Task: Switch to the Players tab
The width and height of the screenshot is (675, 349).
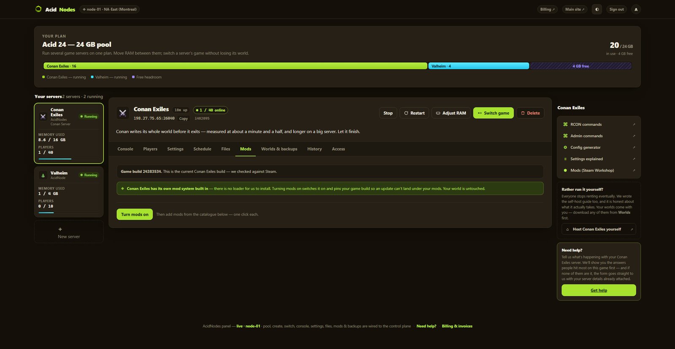Action: (150, 149)
